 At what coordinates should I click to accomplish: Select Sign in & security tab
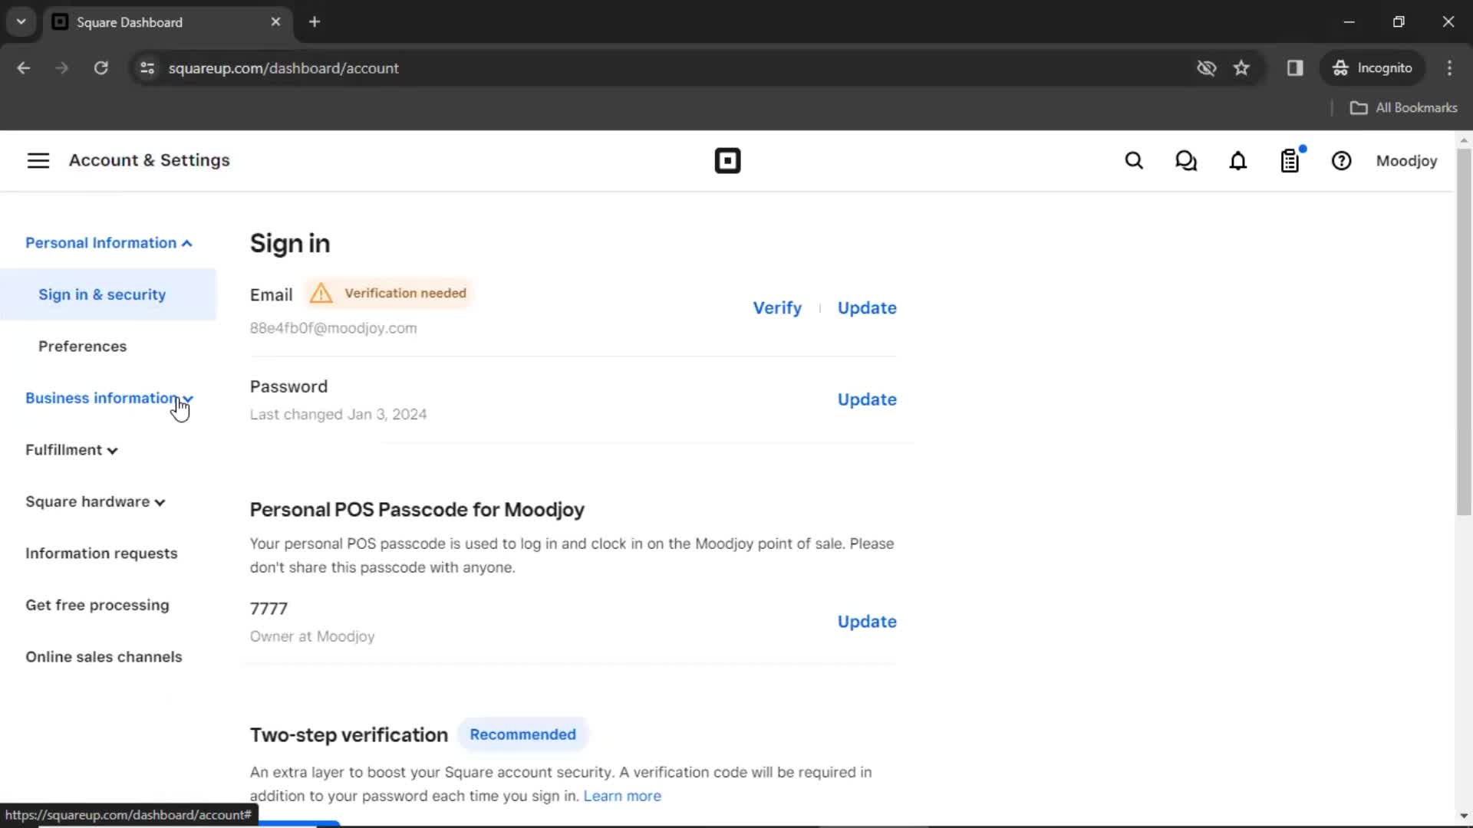101,294
